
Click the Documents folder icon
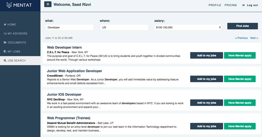(5, 43)
